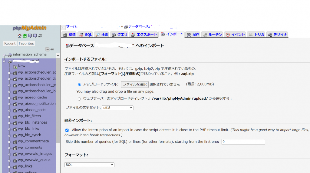Switch to the クエリ (Query) tab
This screenshot has width=310, height=173.
coord(119,35)
